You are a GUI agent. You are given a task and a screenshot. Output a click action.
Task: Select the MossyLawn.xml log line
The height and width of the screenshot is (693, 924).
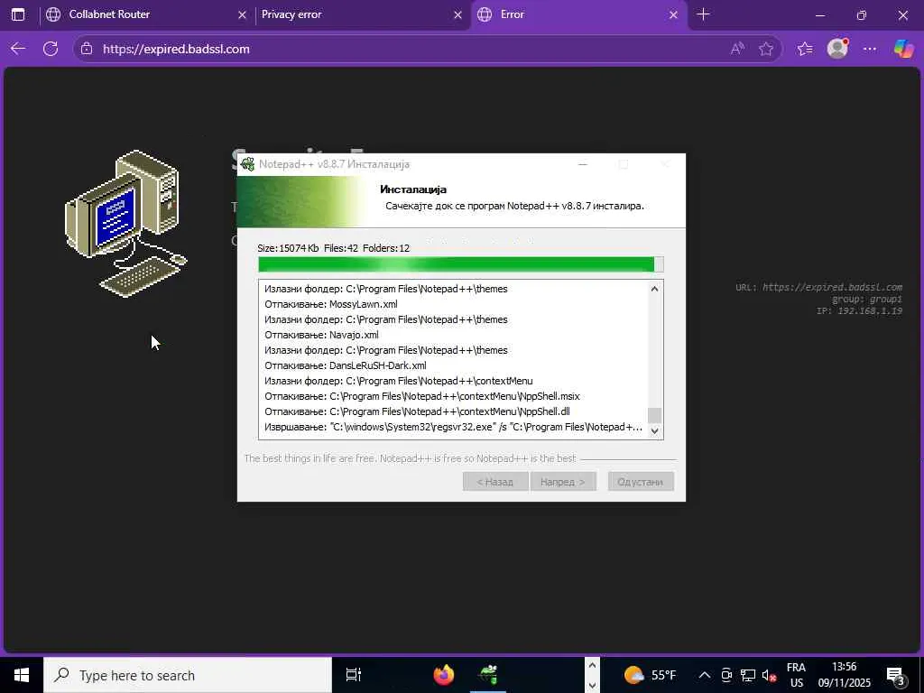331,304
